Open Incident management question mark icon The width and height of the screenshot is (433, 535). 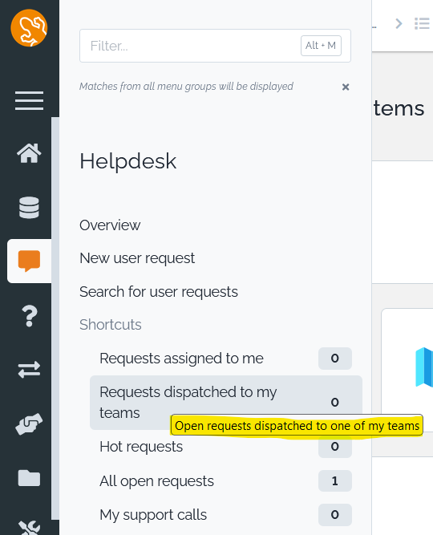coord(30,316)
